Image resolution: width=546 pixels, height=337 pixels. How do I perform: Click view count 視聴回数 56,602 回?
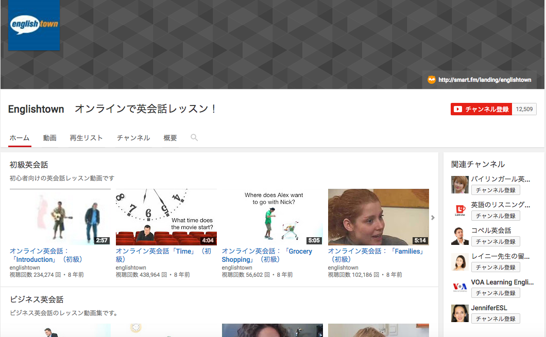(x=246, y=275)
